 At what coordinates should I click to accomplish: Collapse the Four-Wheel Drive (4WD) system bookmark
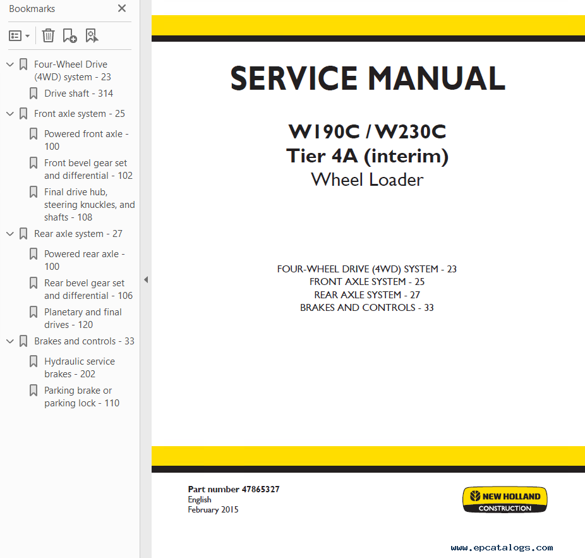coord(10,64)
